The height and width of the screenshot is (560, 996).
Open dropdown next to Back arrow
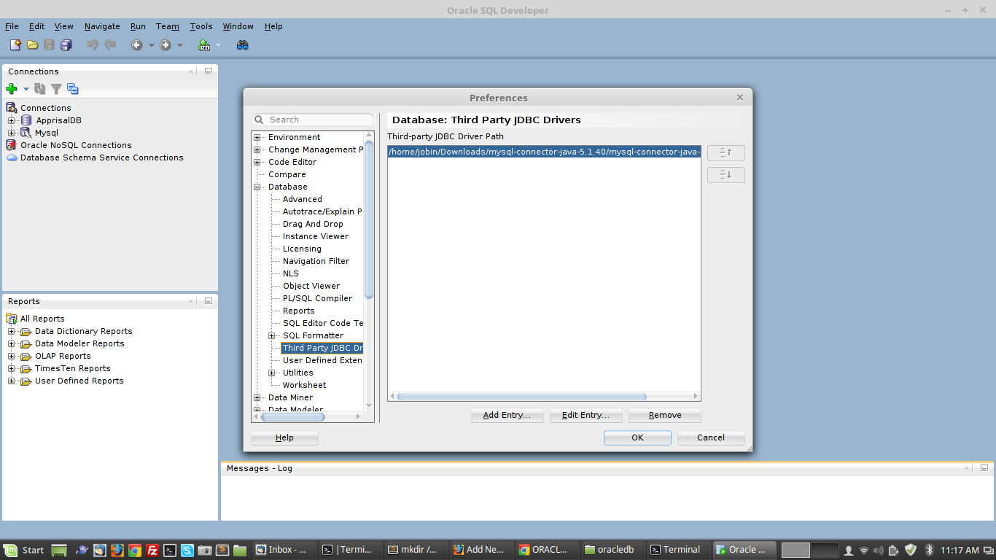(x=152, y=45)
